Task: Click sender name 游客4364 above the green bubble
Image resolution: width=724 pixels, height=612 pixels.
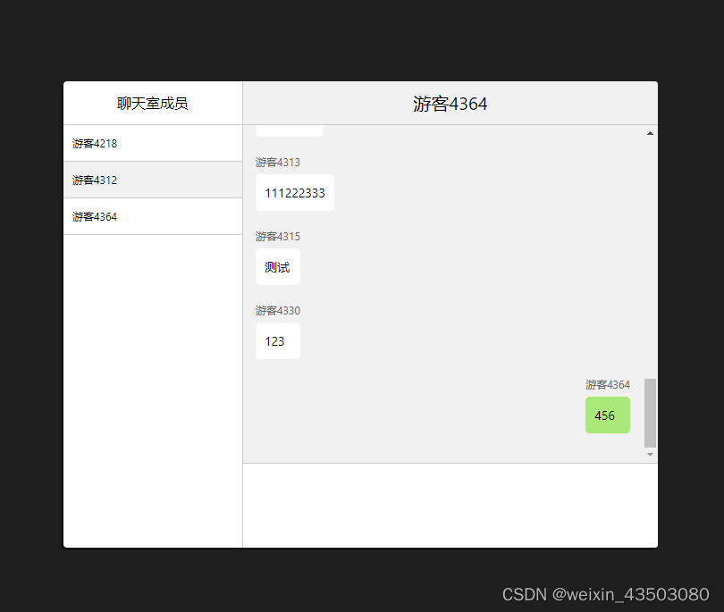Action: point(608,385)
